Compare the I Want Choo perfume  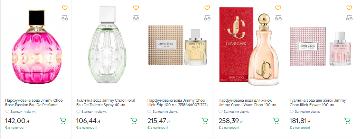(x=278, y=18)
